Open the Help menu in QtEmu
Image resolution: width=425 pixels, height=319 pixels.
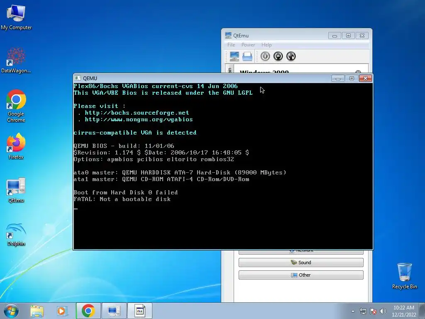click(266, 45)
